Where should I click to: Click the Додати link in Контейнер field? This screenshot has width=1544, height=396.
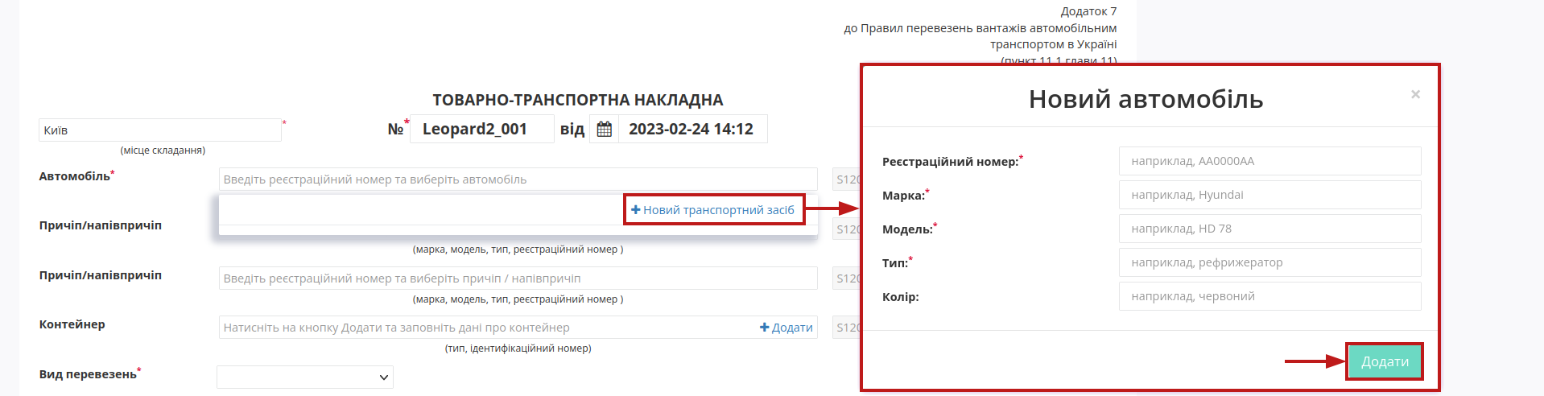[x=786, y=328]
